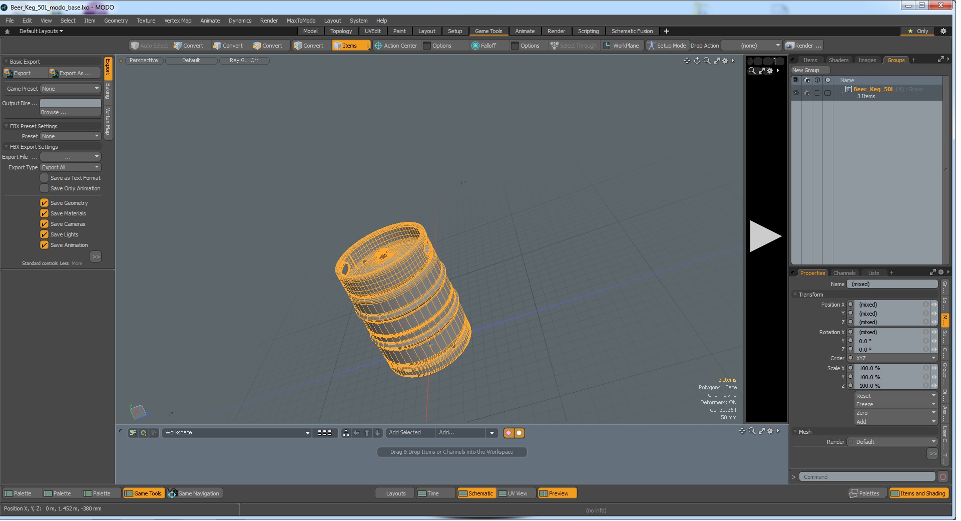Open the rotation Order XYZ dropdown

[895, 358]
